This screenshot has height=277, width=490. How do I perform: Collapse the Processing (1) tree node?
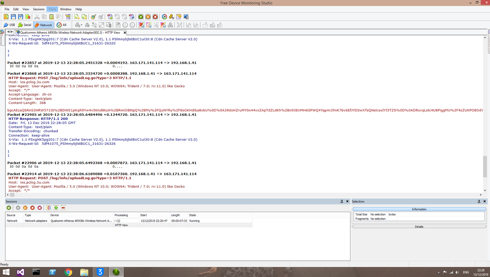click(x=116, y=221)
